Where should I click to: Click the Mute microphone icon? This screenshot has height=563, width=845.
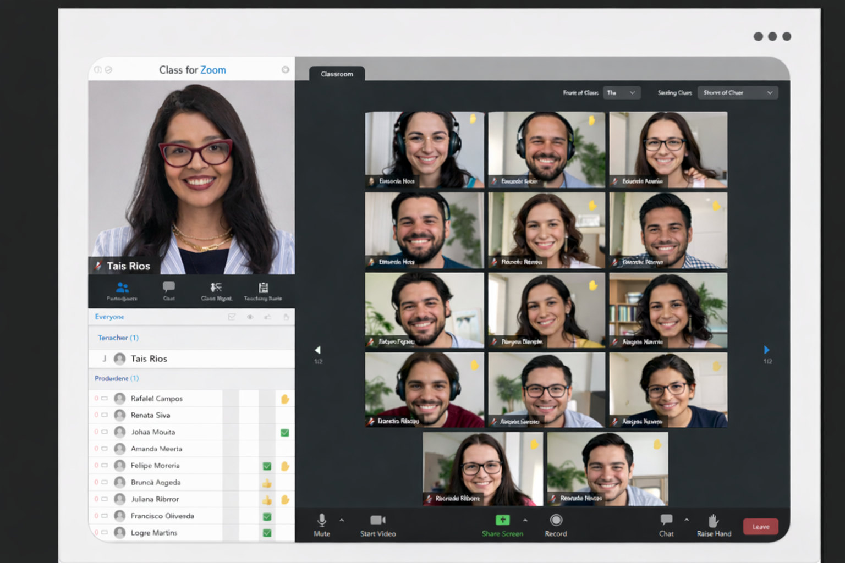click(322, 520)
